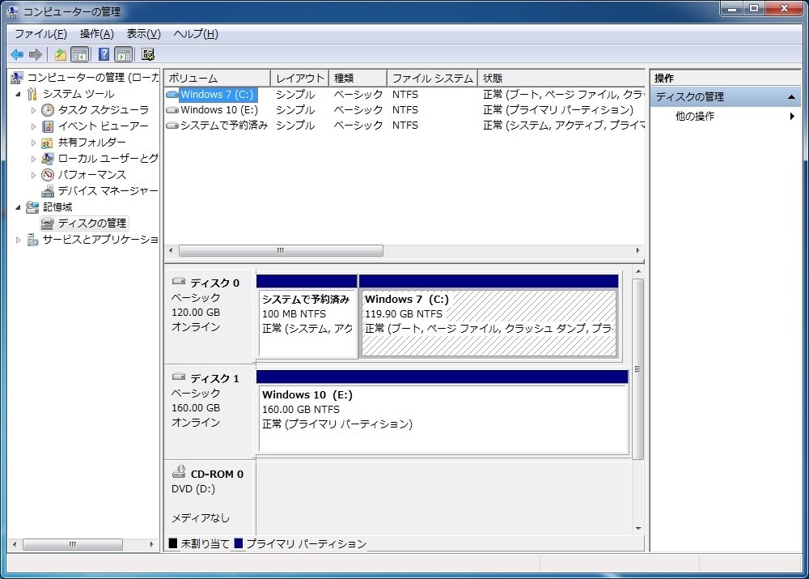
Task: Select the システムで予約済み 100 MB partition block
Action: [307, 316]
